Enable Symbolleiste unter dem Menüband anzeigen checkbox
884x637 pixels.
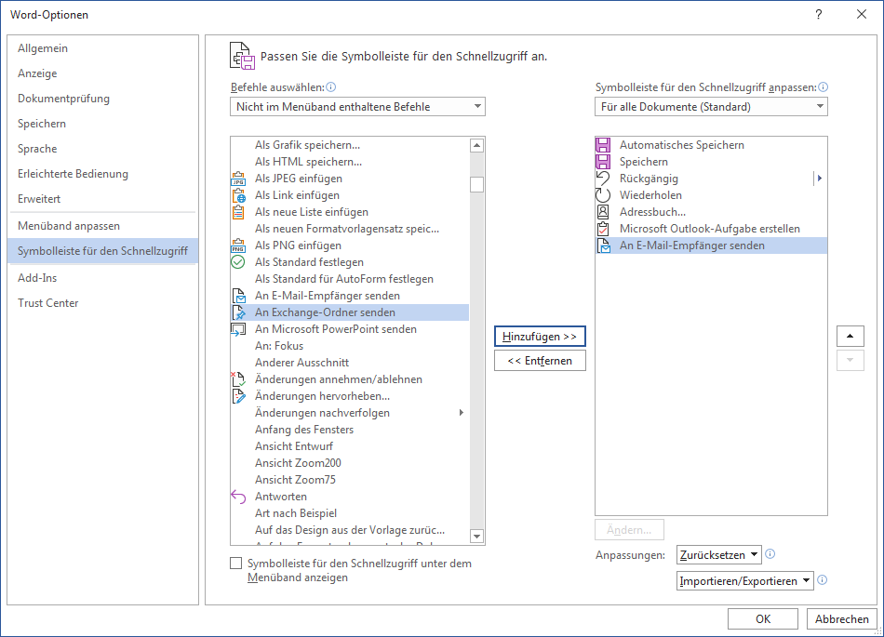point(236,564)
